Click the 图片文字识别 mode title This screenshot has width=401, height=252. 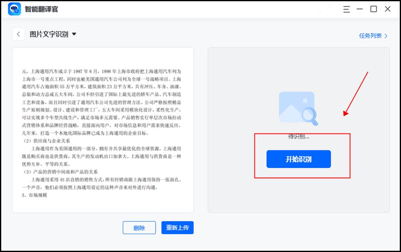[x=49, y=34]
